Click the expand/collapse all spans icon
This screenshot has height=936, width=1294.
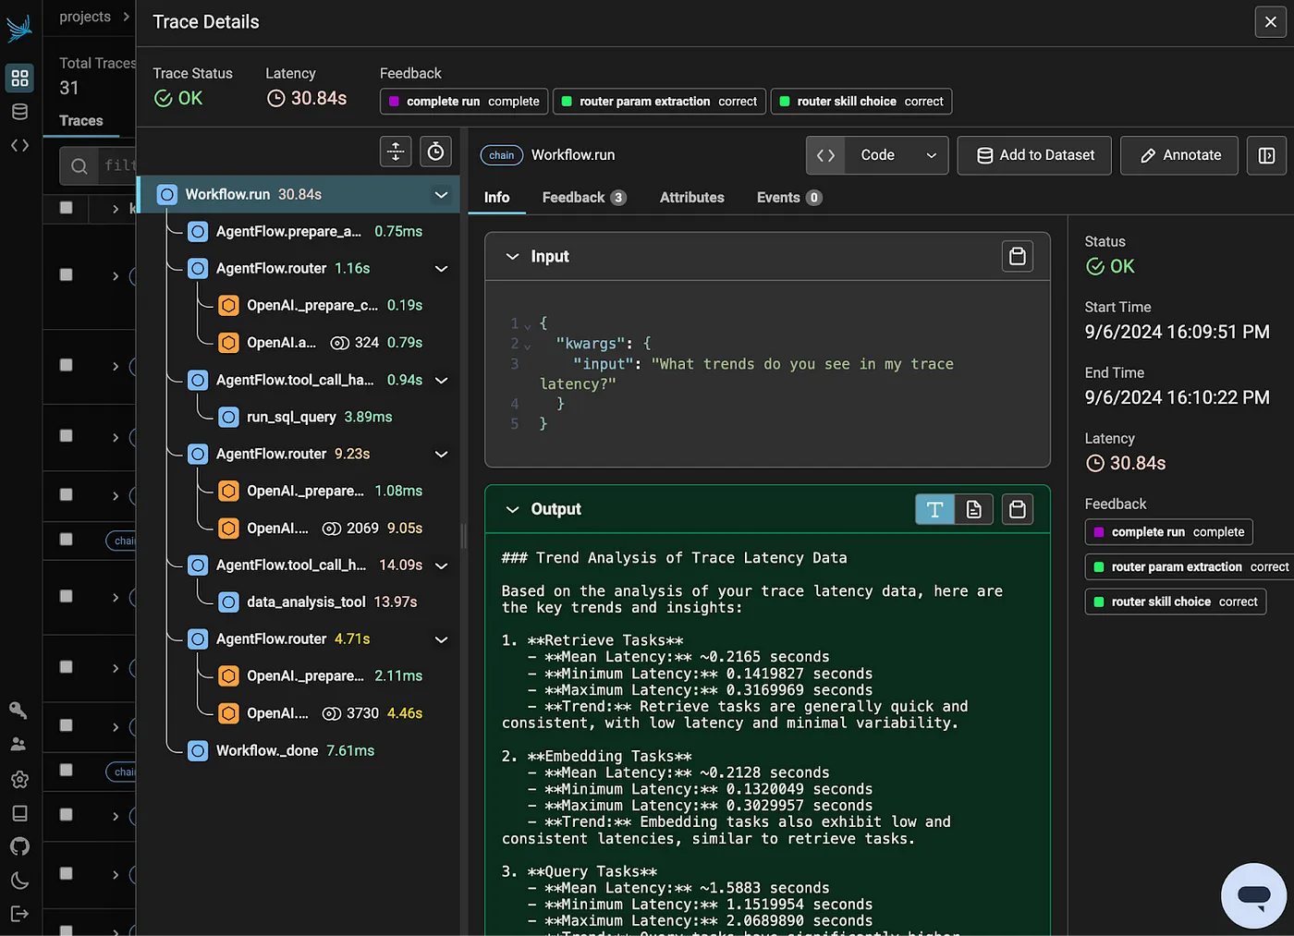[396, 152]
